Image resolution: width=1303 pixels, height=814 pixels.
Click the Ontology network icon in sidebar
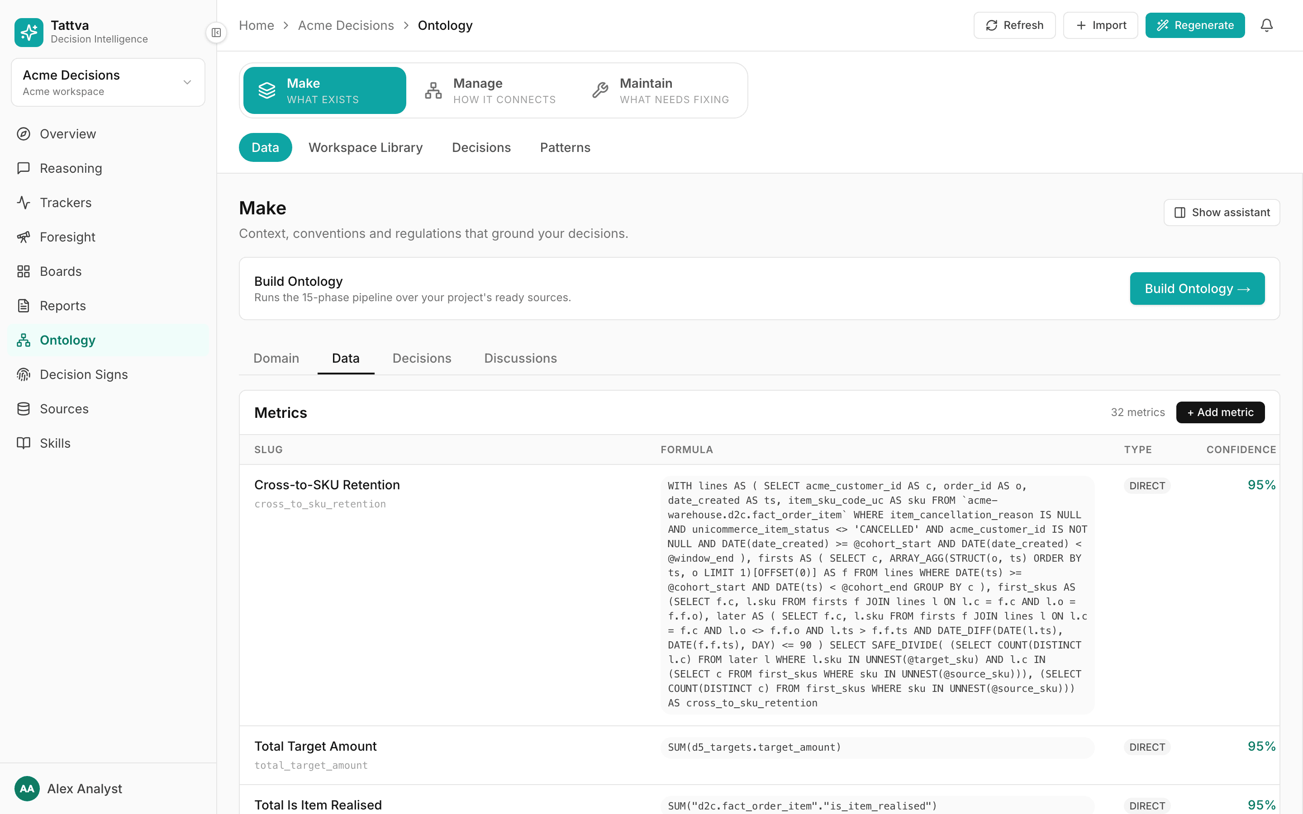coord(24,340)
